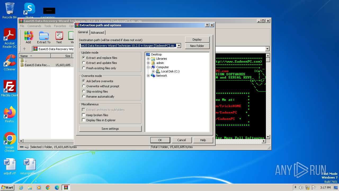
Task: Select Extract and replace files
Action: click(x=100, y=58)
